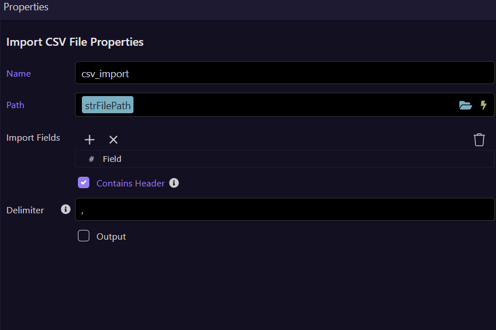Enable the Output checkbox
The image size is (496, 330).
(x=84, y=236)
